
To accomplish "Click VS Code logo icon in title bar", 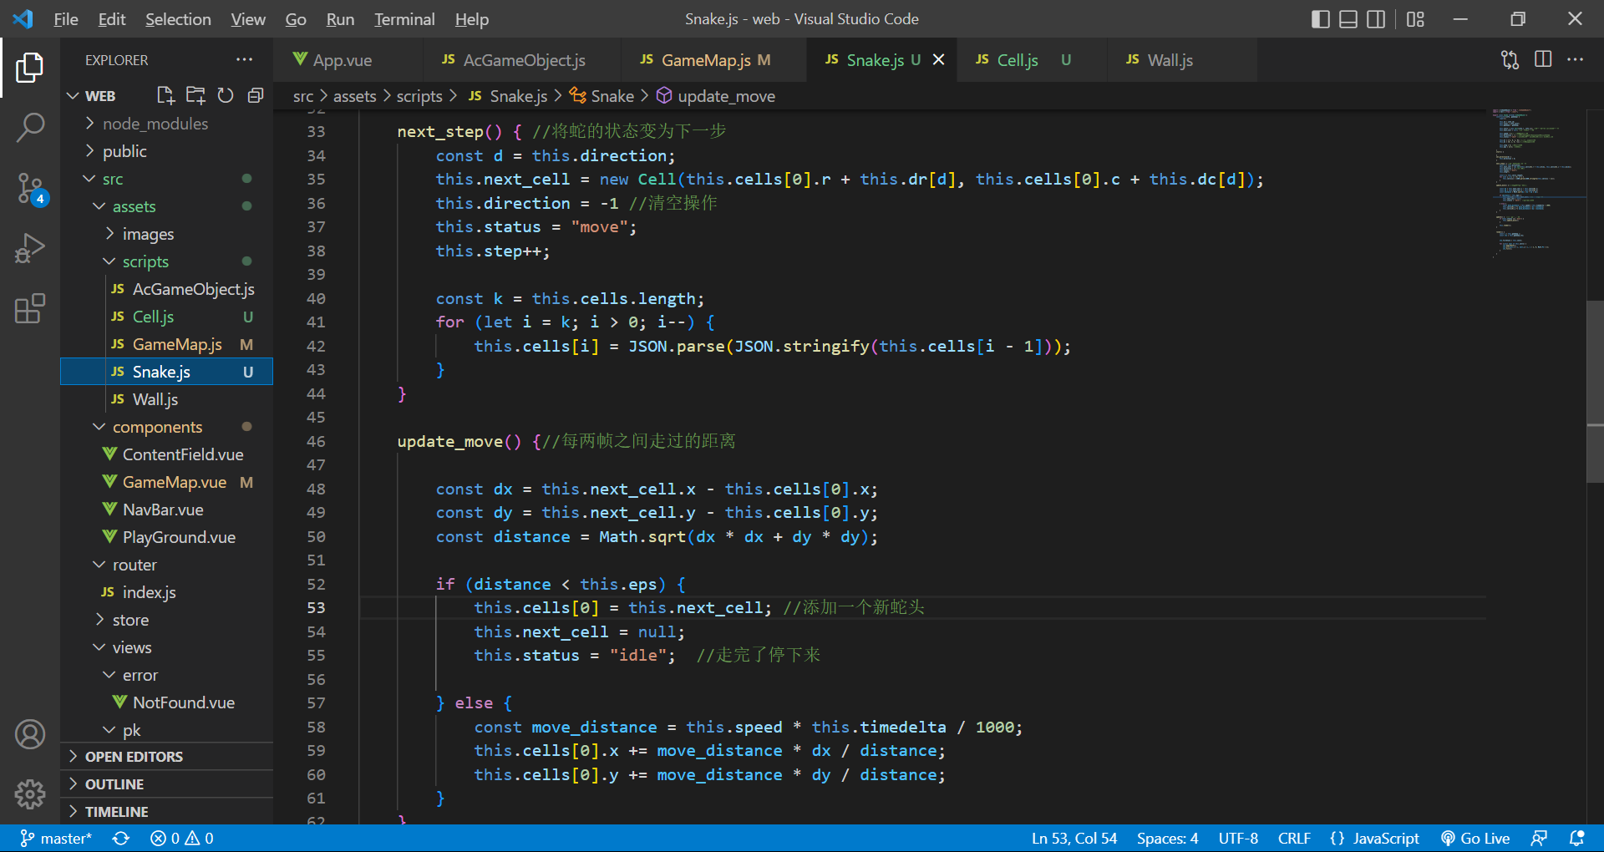I will [x=23, y=18].
